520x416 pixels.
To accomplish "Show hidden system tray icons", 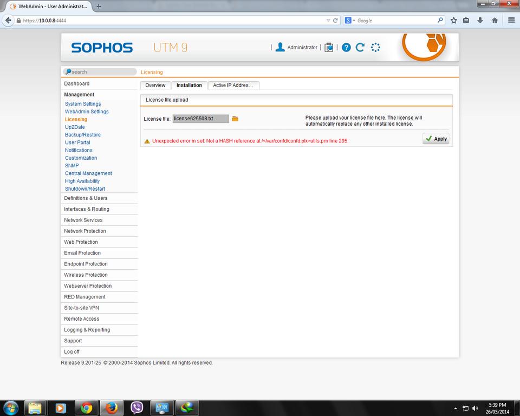I will 456,408.
